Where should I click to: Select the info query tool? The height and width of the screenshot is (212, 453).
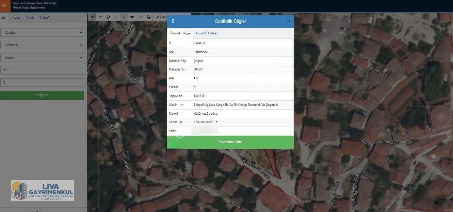124,17
